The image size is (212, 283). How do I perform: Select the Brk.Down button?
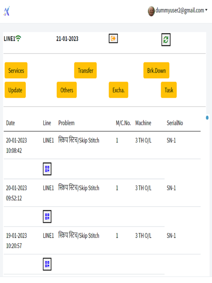(156, 70)
